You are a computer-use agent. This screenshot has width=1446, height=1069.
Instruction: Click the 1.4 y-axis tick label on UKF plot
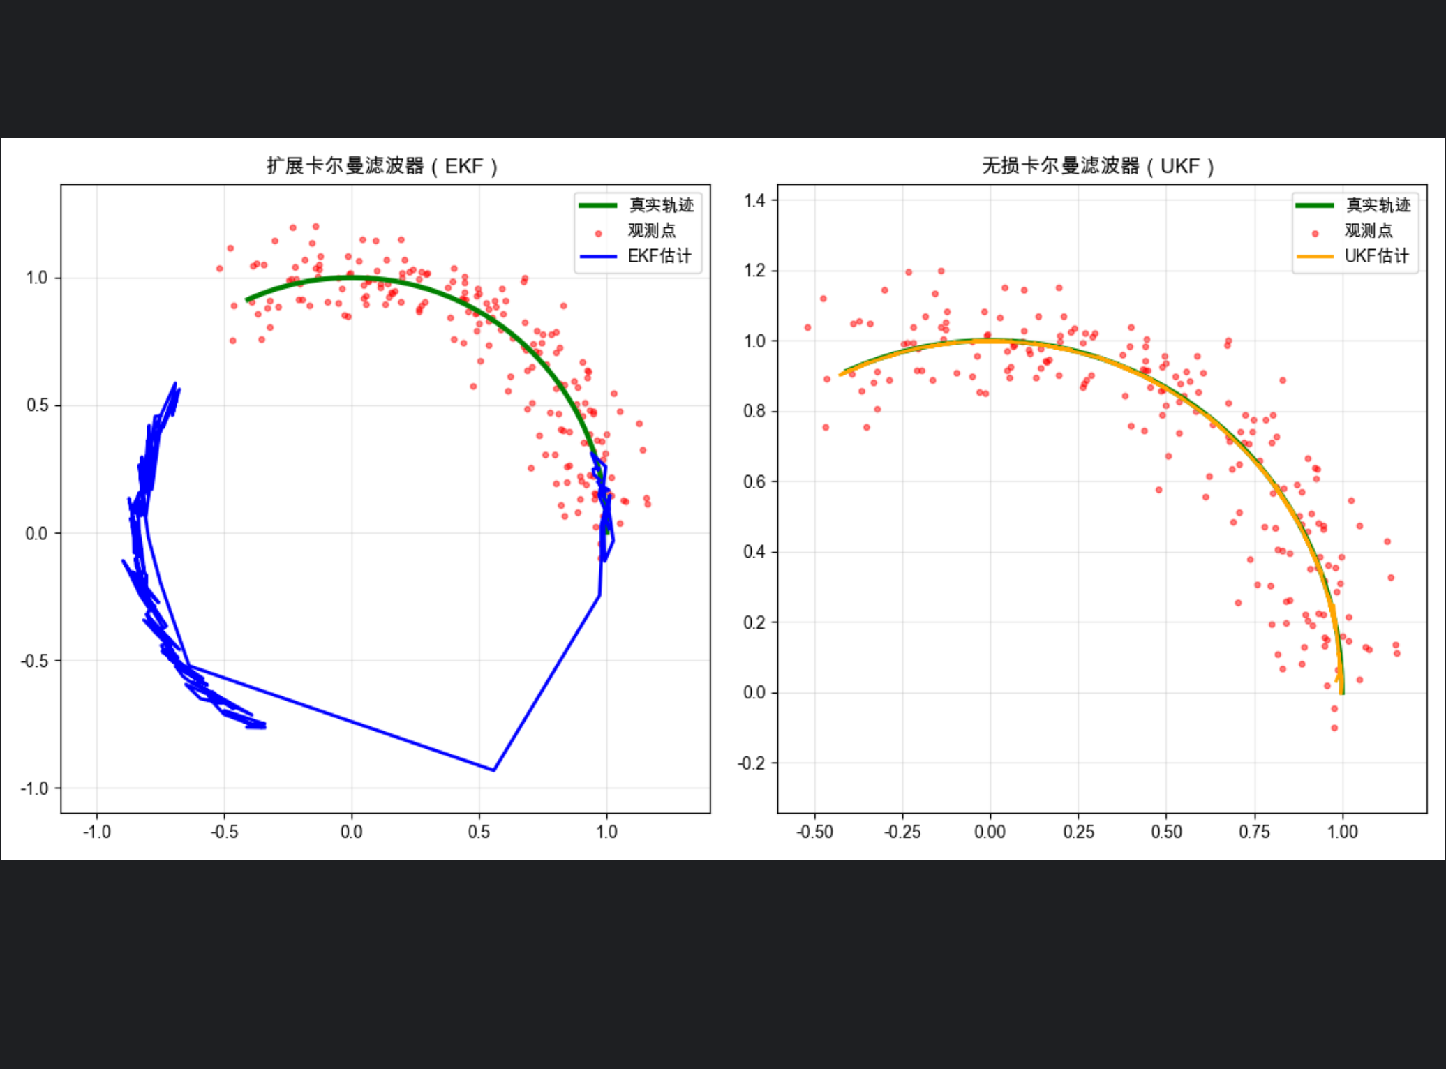[754, 201]
